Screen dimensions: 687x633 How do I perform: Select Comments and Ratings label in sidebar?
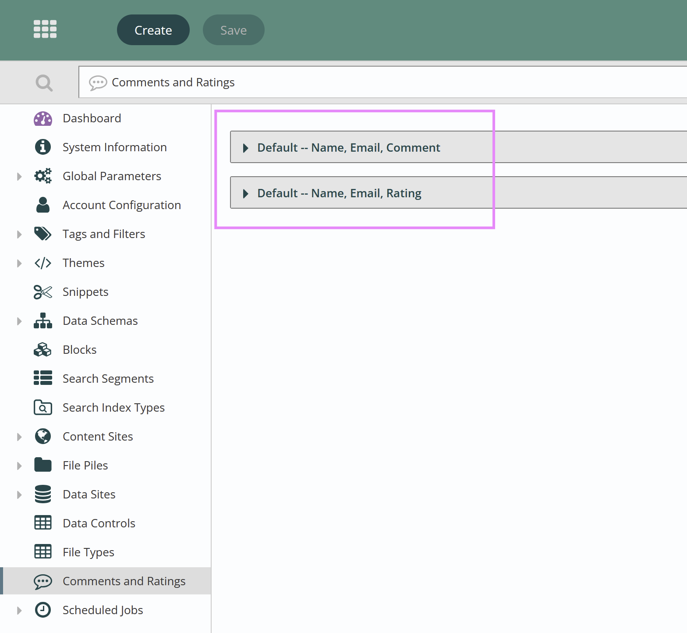[124, 581]
